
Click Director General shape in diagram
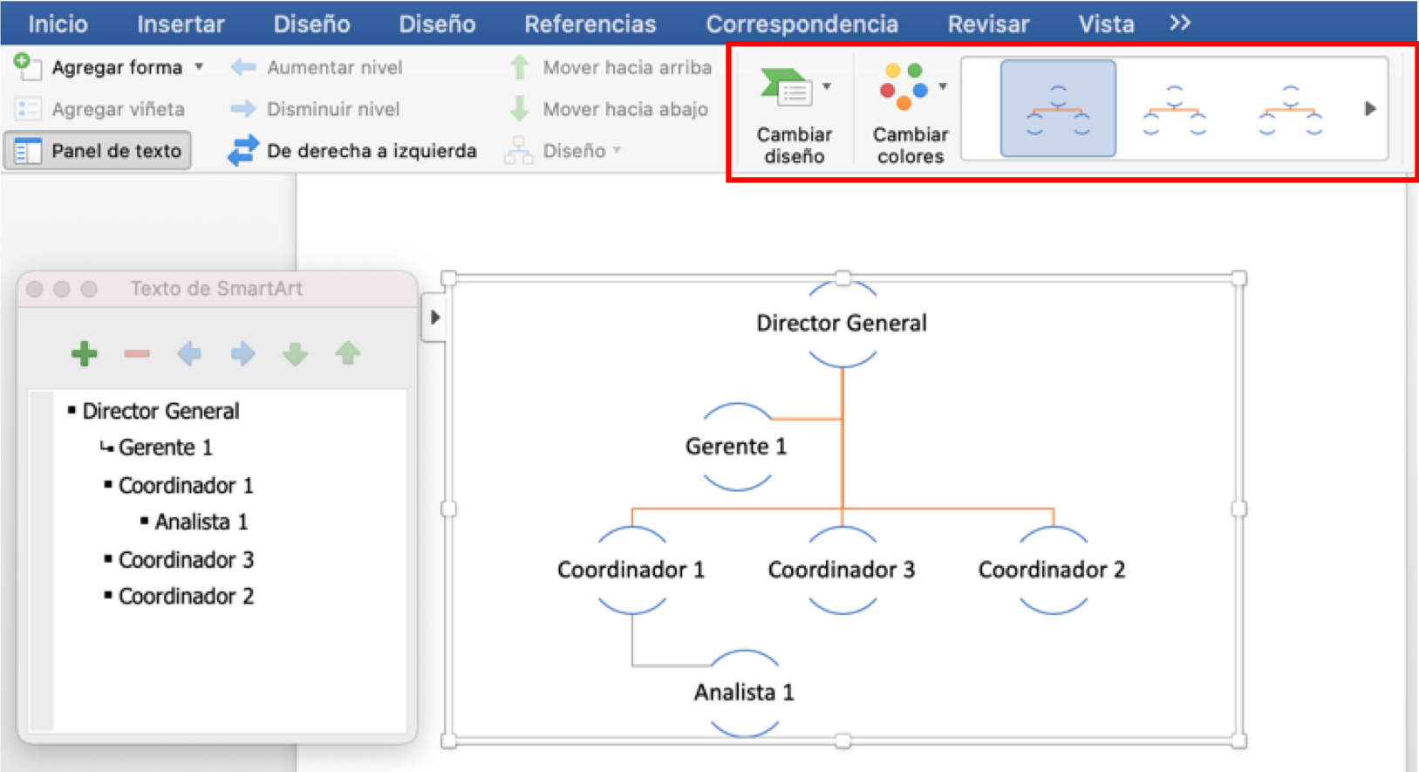[x=842, y=324]
